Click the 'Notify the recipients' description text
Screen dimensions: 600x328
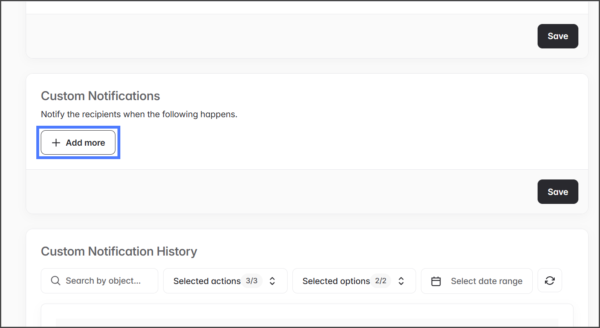point(139,114)
